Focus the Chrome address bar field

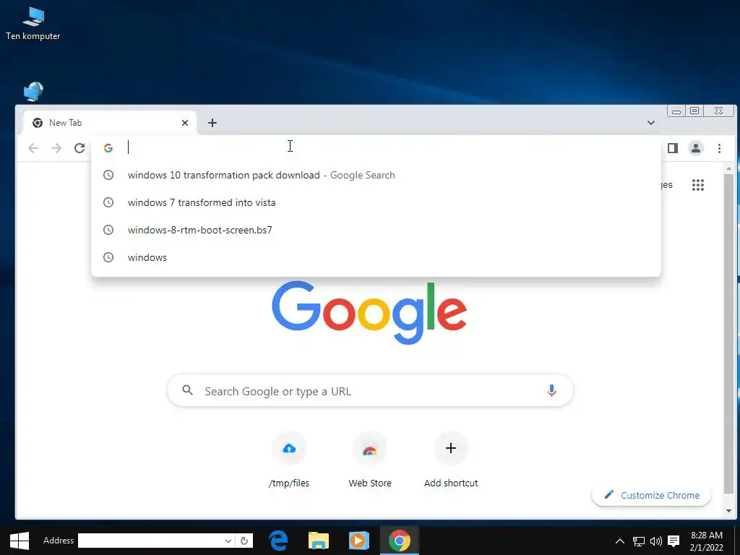click(376, 148)
